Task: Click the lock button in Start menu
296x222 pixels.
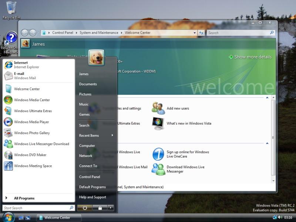Action: tap(100, 208)
